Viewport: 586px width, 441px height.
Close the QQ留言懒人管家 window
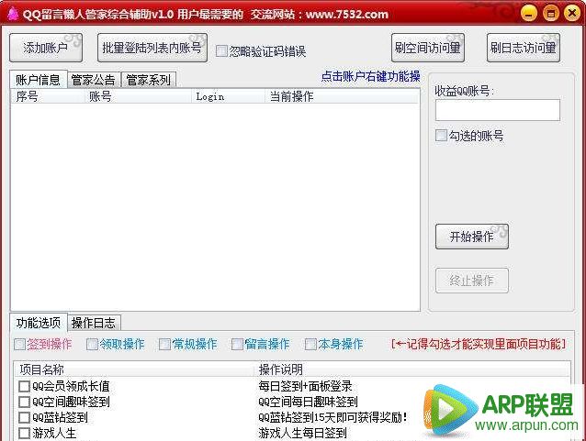pos(572,14)
